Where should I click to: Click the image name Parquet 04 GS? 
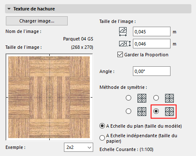click(x=78, y=39)
